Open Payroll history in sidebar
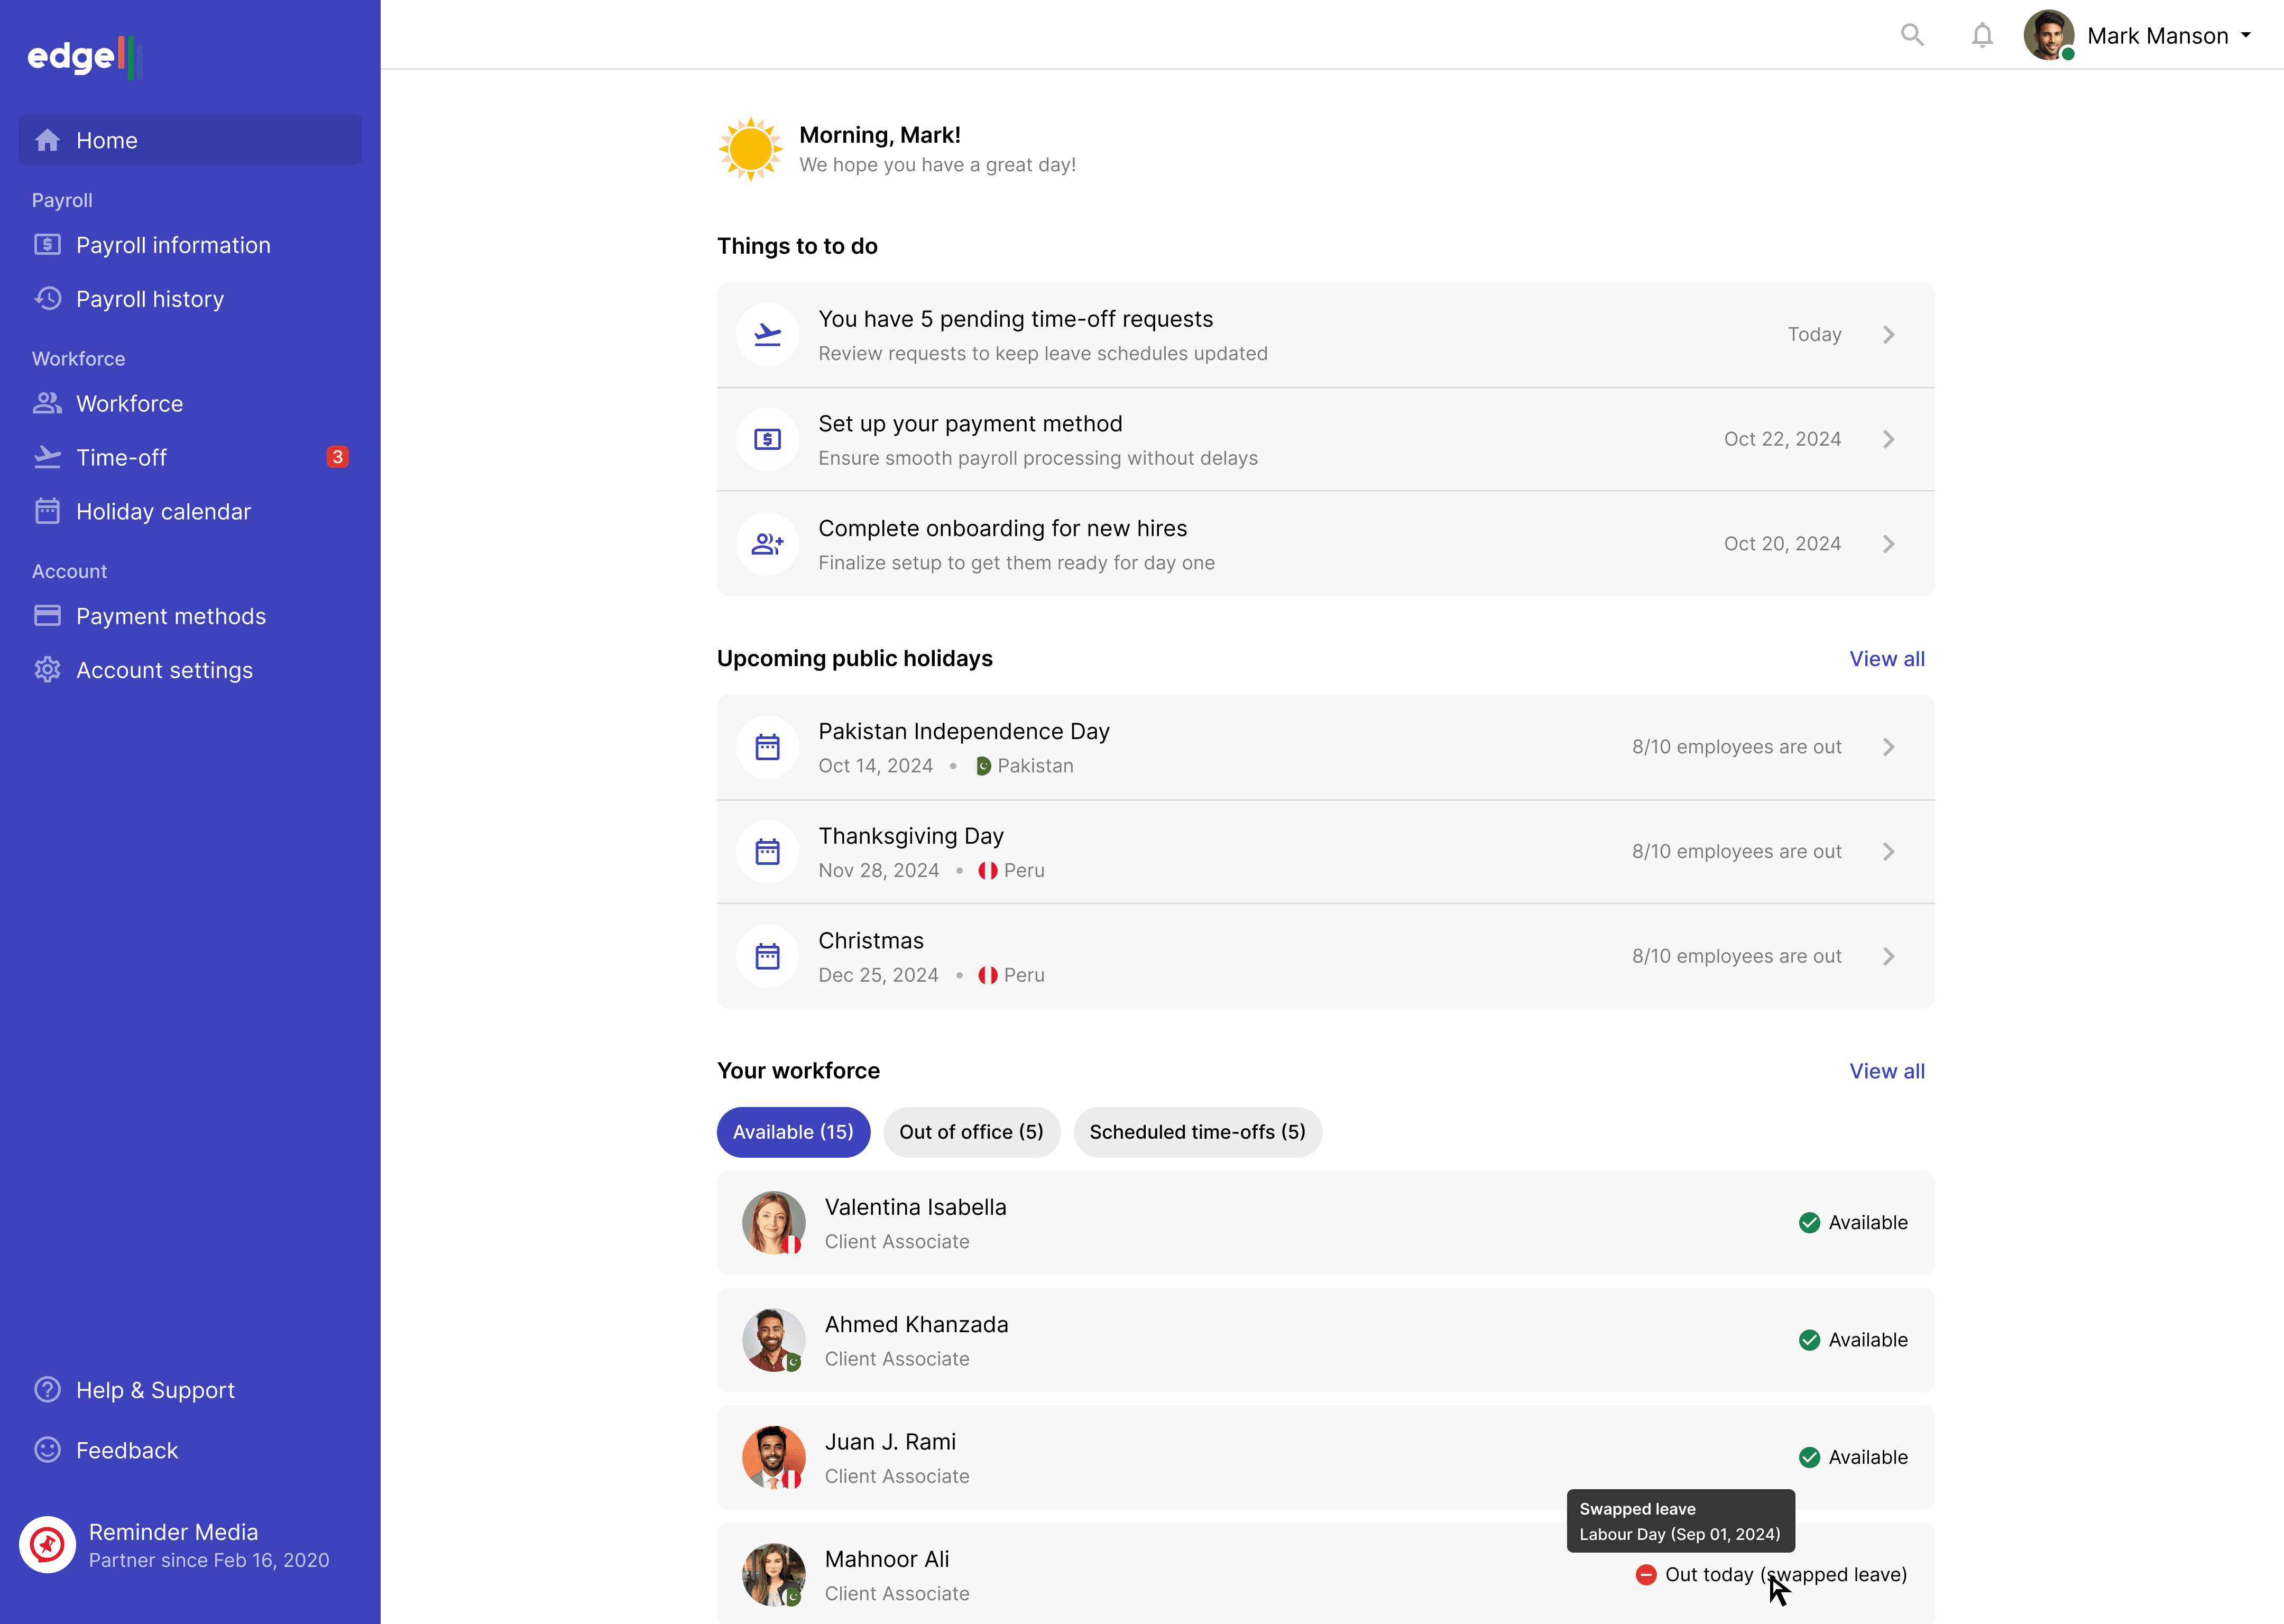 click(150, 299)
